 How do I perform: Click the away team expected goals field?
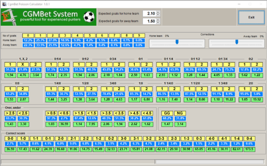click(149, 21)
